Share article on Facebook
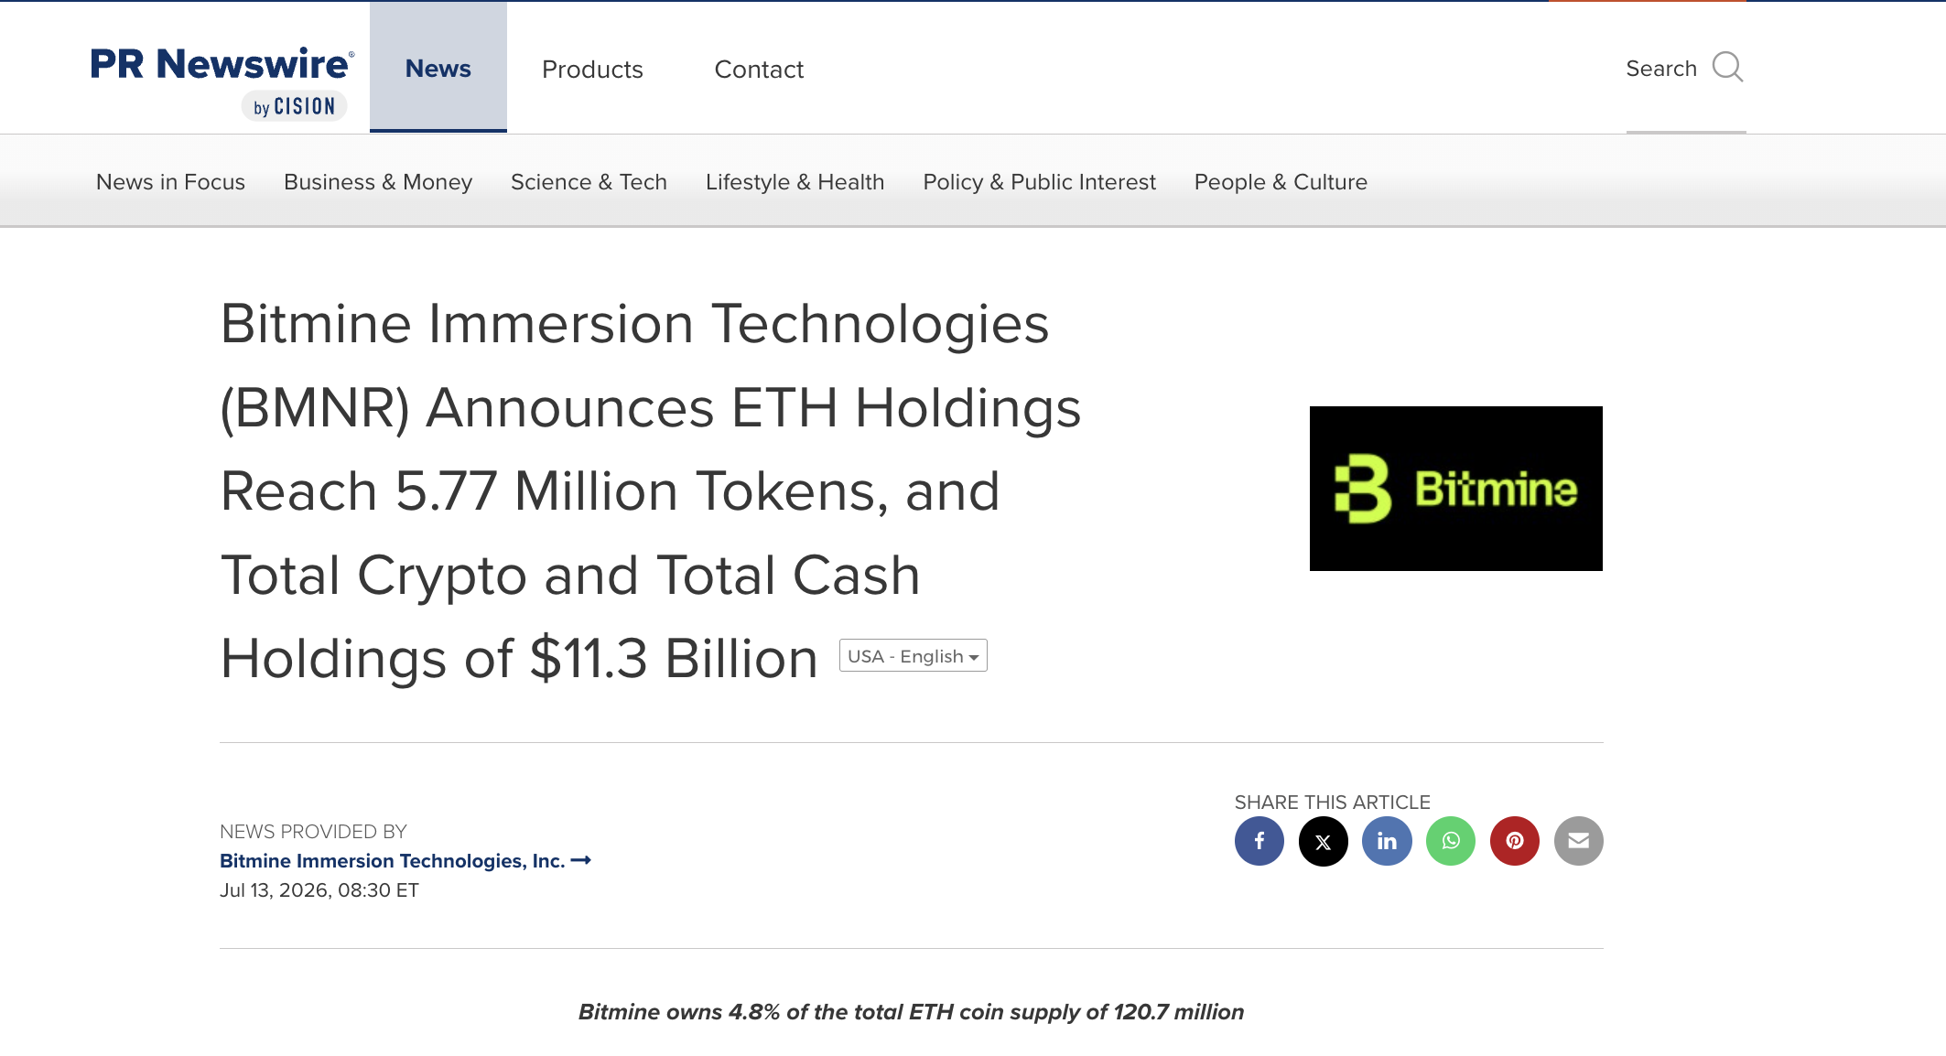The width and height of the screenshot is (1946, 1056). pyautogui.click(x=1259, y=841)
